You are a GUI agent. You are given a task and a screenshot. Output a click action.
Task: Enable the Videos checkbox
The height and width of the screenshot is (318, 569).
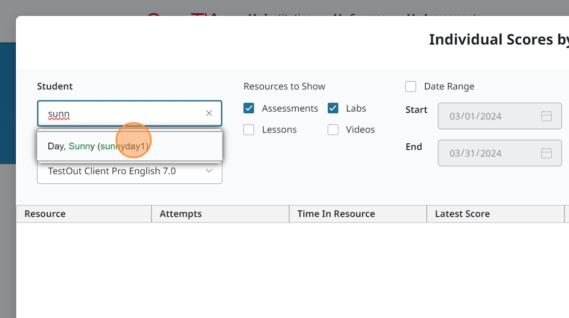click(x=333, y=130)
